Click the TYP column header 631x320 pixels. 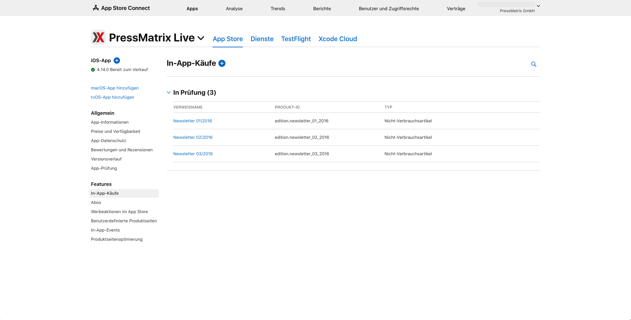(x=388, y=107)
